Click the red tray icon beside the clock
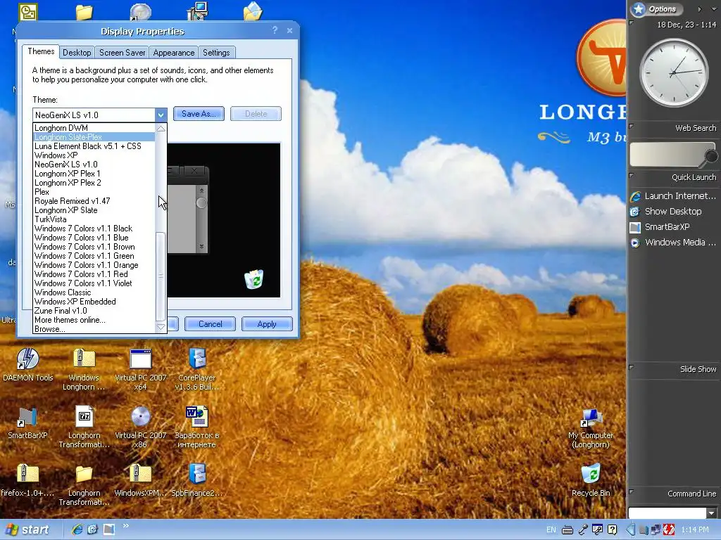This screenshot has width=721, height=540. point(669,530)
